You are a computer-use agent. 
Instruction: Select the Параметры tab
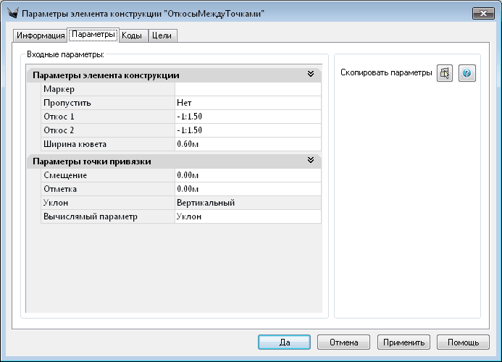click(93, 35)
